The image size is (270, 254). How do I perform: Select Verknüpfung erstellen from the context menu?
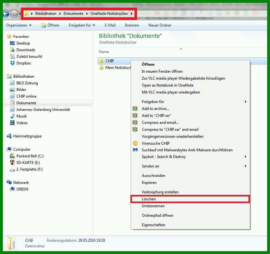(x=190, y=192)
